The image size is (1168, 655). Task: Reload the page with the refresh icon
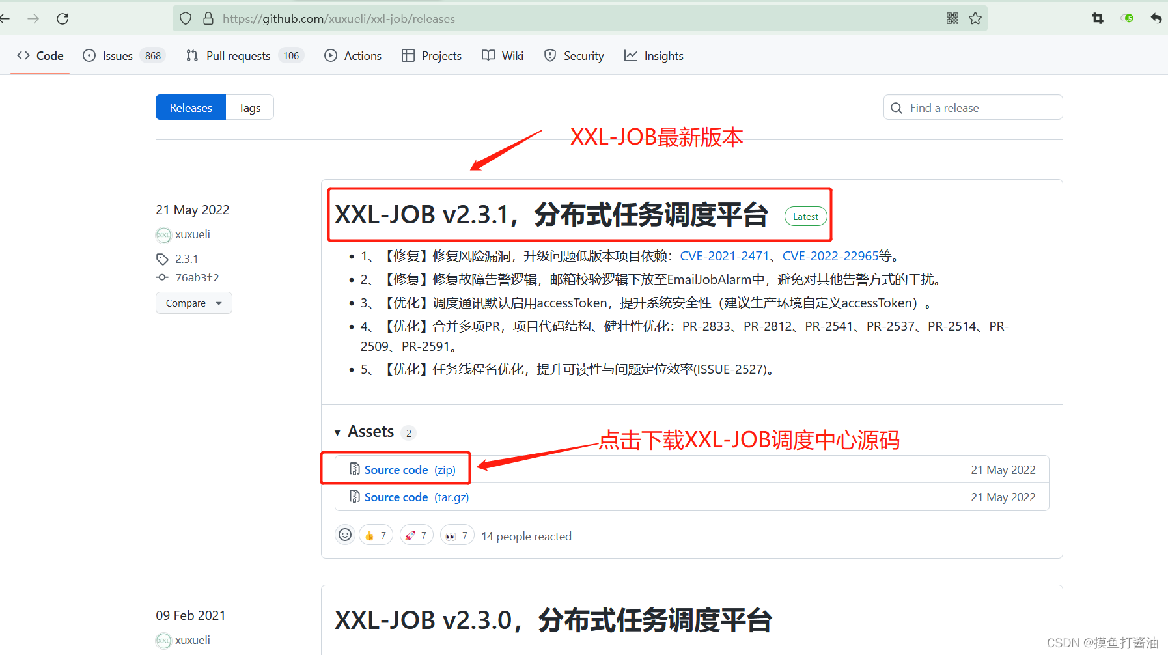pos(63,19)
